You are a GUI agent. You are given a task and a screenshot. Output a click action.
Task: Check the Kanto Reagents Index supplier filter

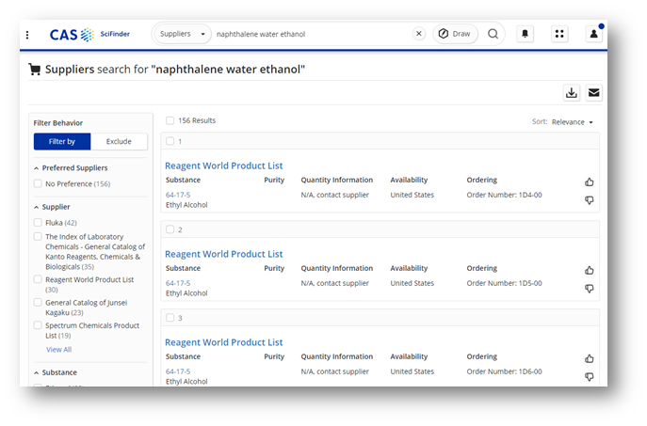point(38,236)
